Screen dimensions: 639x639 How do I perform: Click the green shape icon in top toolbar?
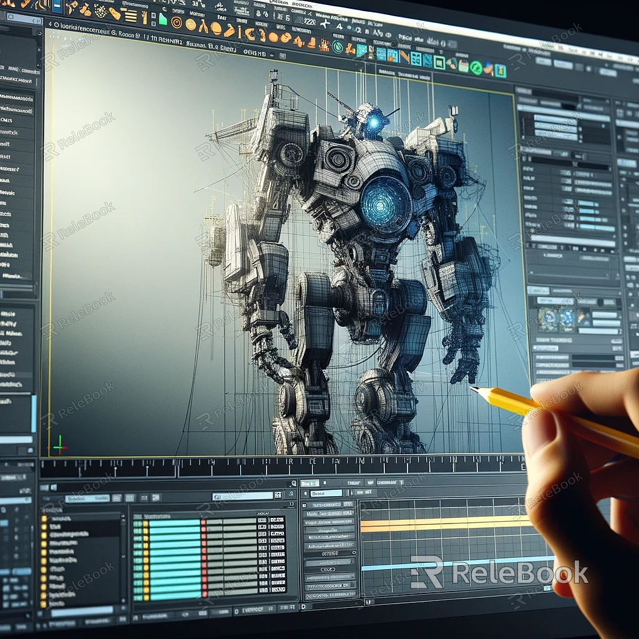pyautogui.click(x=163, y=19)
